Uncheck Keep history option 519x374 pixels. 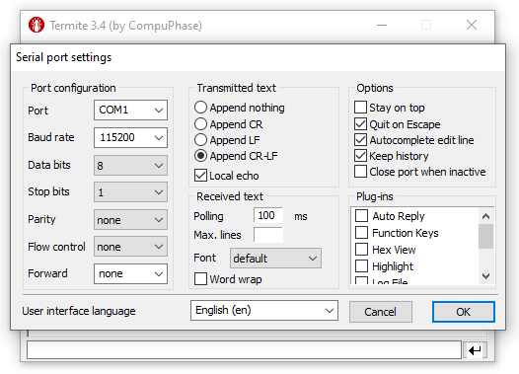tap(360, 156)
